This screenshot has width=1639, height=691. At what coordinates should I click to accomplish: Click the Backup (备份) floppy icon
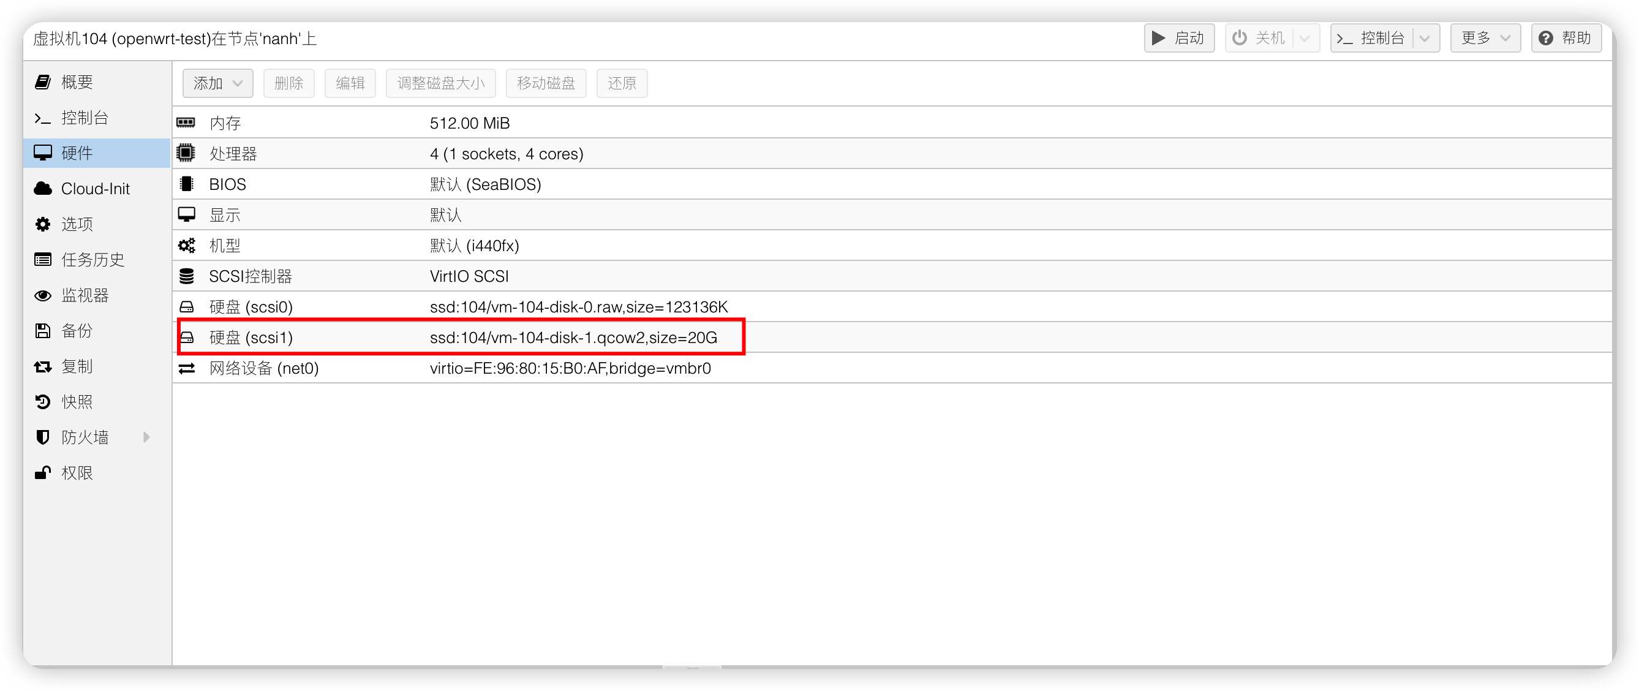point(43,331)
